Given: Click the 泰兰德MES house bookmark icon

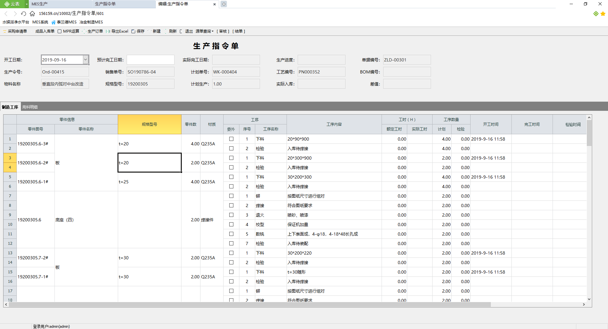Looking at the screenshot, I should 54,22.
